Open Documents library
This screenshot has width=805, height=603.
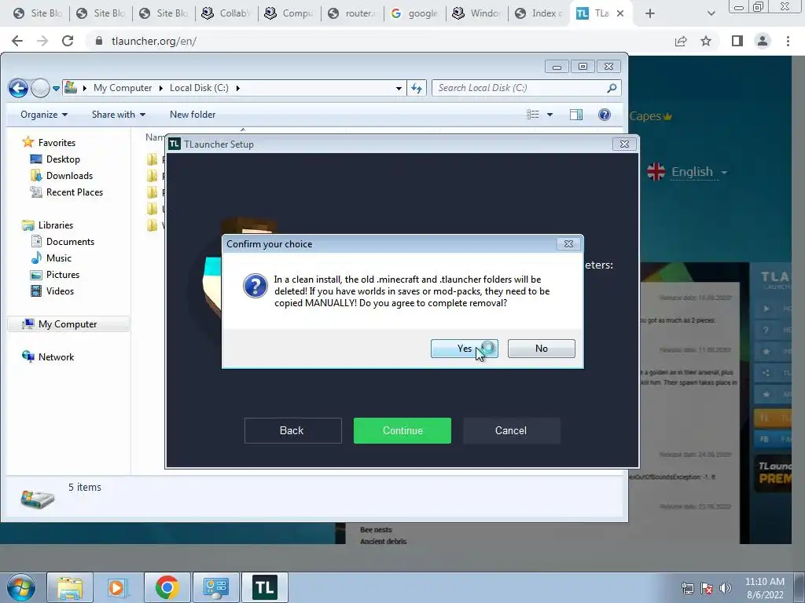click(70, 242)
